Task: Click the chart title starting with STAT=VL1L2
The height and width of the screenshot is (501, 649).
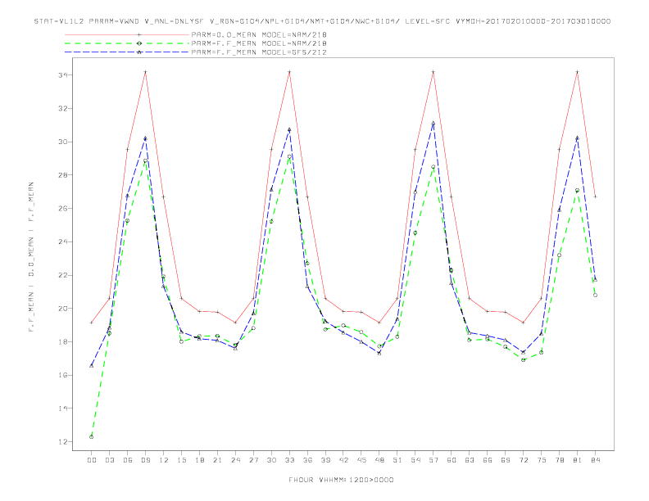Action: click(x=322, y=21)
